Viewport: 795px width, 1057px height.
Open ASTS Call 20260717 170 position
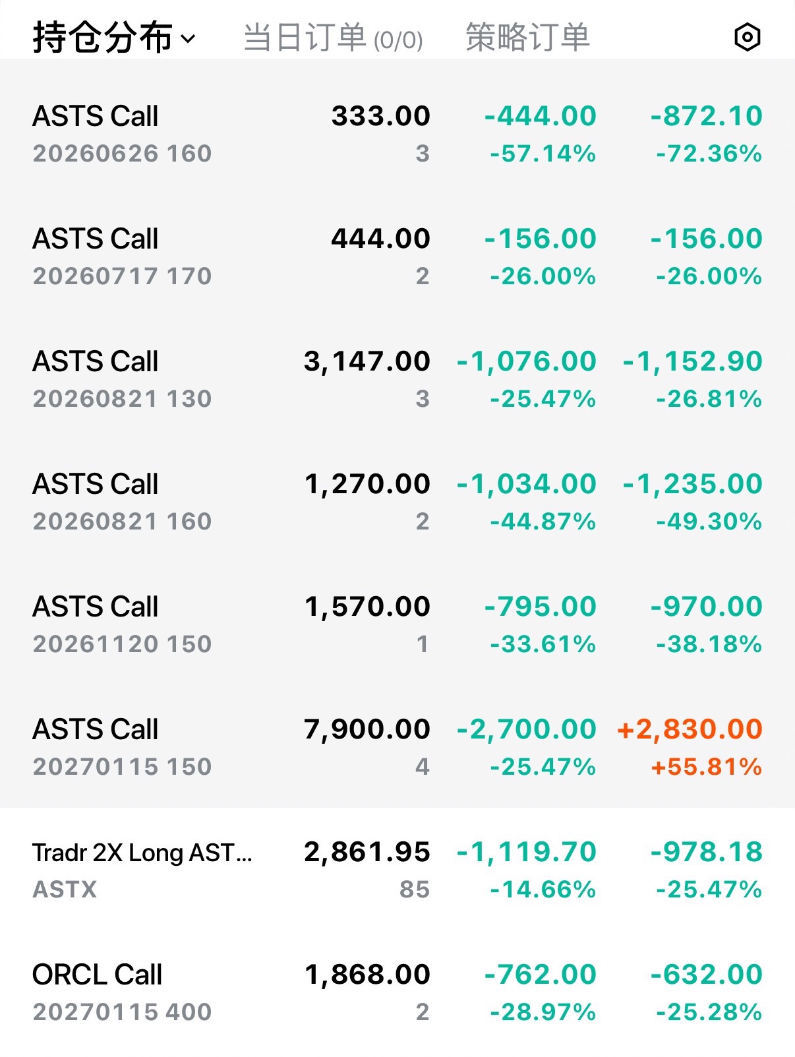tap(398, 257)
